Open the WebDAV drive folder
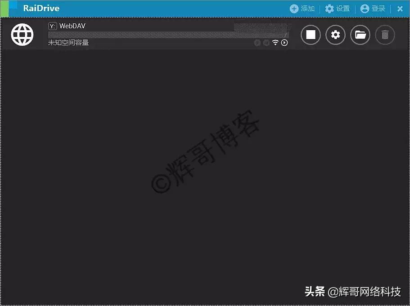 [x=360, y=35]
